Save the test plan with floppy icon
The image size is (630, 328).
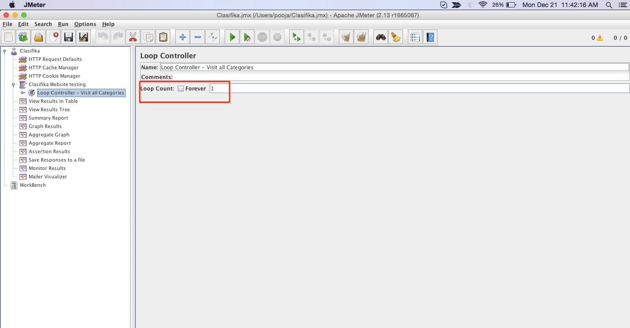point(68,38)
